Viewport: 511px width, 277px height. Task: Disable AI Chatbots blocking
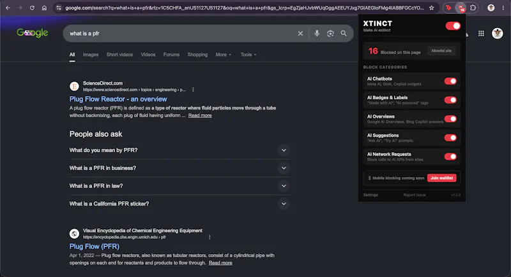point(450,81)
